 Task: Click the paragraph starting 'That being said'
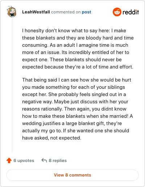point(78,109)
